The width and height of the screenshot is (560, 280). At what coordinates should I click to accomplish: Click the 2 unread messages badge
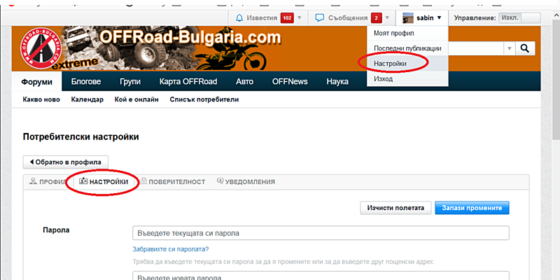click(376, 18)
